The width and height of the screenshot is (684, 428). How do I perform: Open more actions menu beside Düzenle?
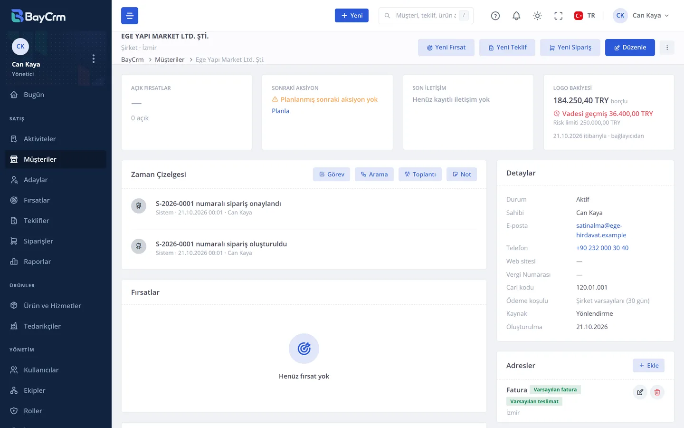click(667, 48)
